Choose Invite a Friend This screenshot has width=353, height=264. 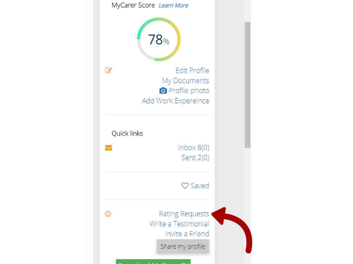coord(187,234)
